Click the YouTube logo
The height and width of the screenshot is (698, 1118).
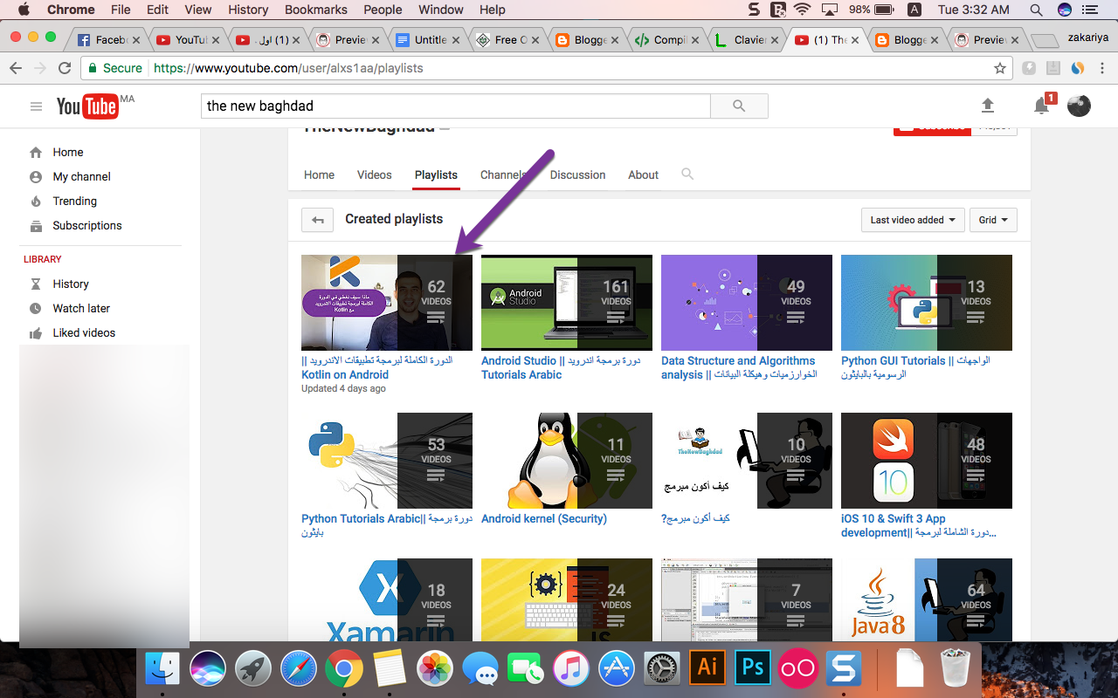click(x=87, y=106)
